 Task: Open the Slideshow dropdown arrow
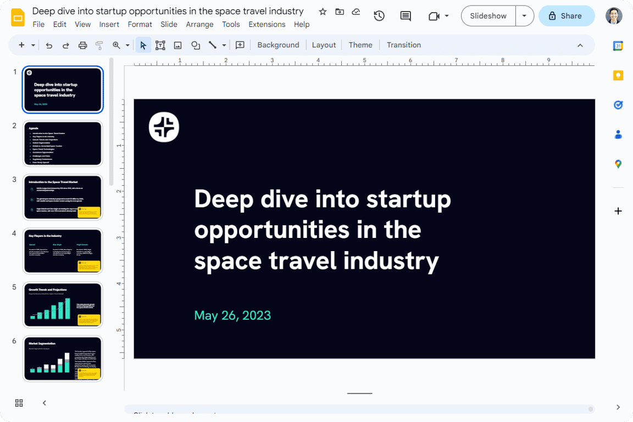[525, 16]
